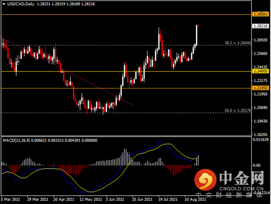Click the MACD 0.00 zero level label
The width and height of the screenshot is (271, 204).
click(x=257, y=165)
